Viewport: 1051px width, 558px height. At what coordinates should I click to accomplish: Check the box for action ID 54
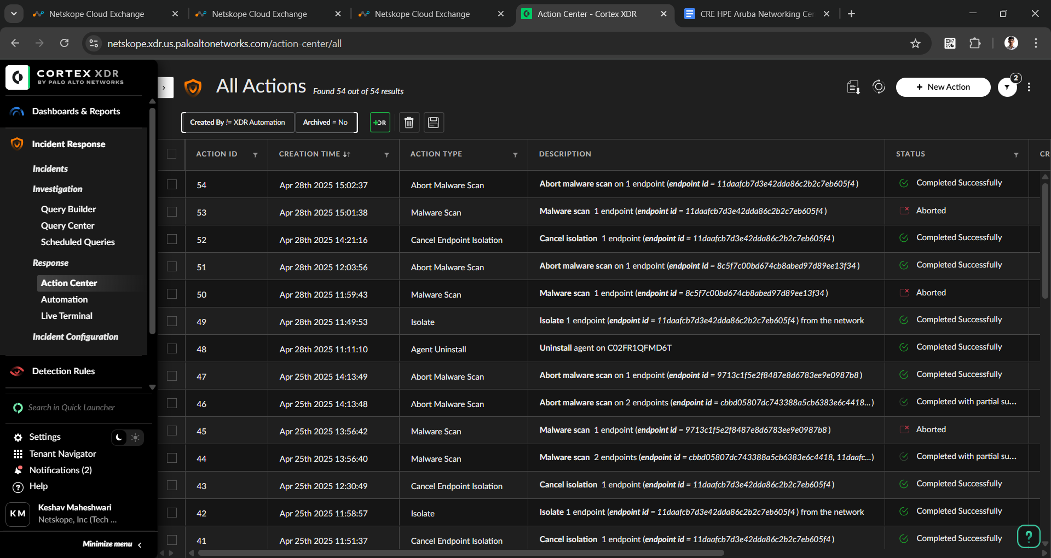[172, 184]
